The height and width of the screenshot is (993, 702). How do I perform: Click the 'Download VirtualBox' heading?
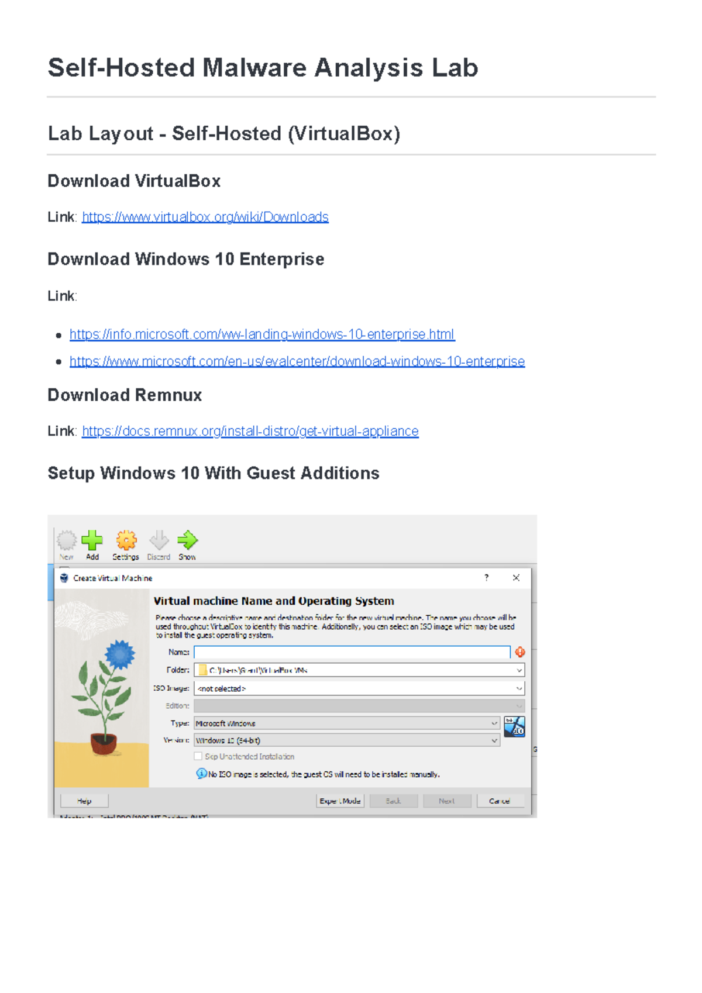pyautogui.click(x=134, y=181)
